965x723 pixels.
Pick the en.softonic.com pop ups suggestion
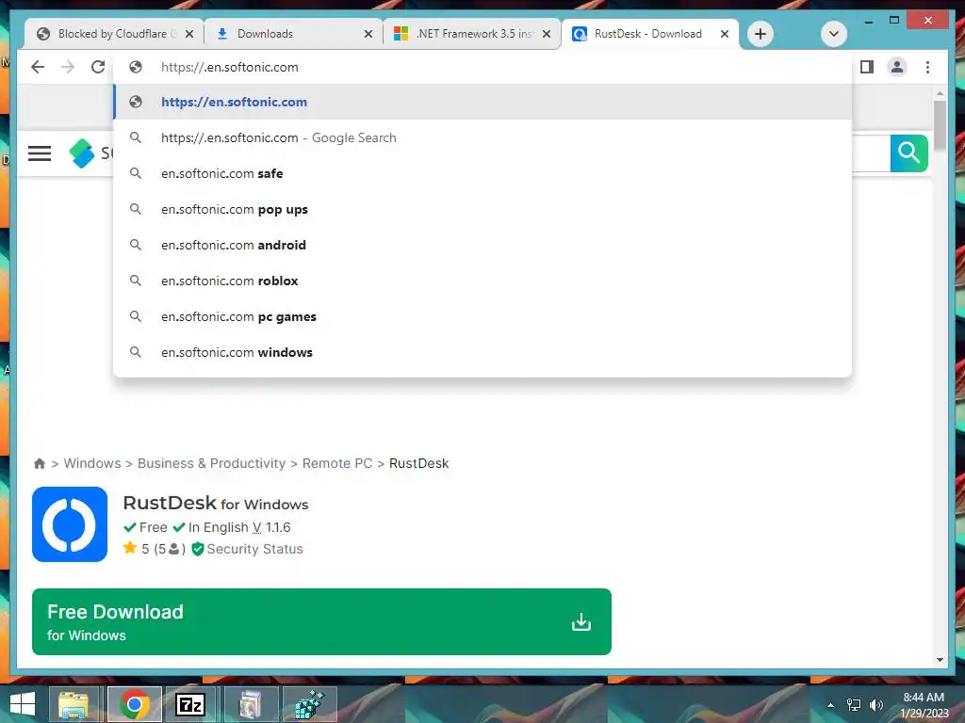coord(482,209)
